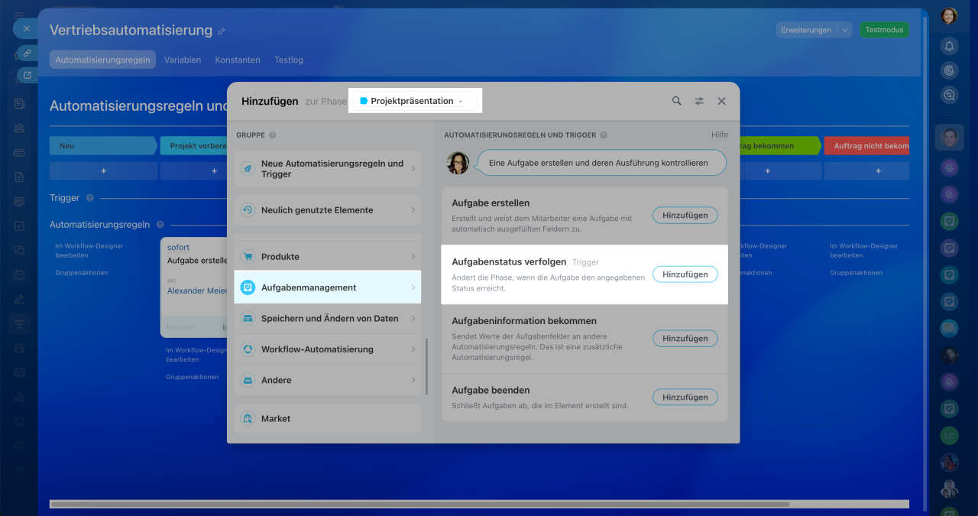Open chat search icon in right sidebar
The width and height of the screenshot is (978, 516).
pyautogui.click(x=949, y=95)
